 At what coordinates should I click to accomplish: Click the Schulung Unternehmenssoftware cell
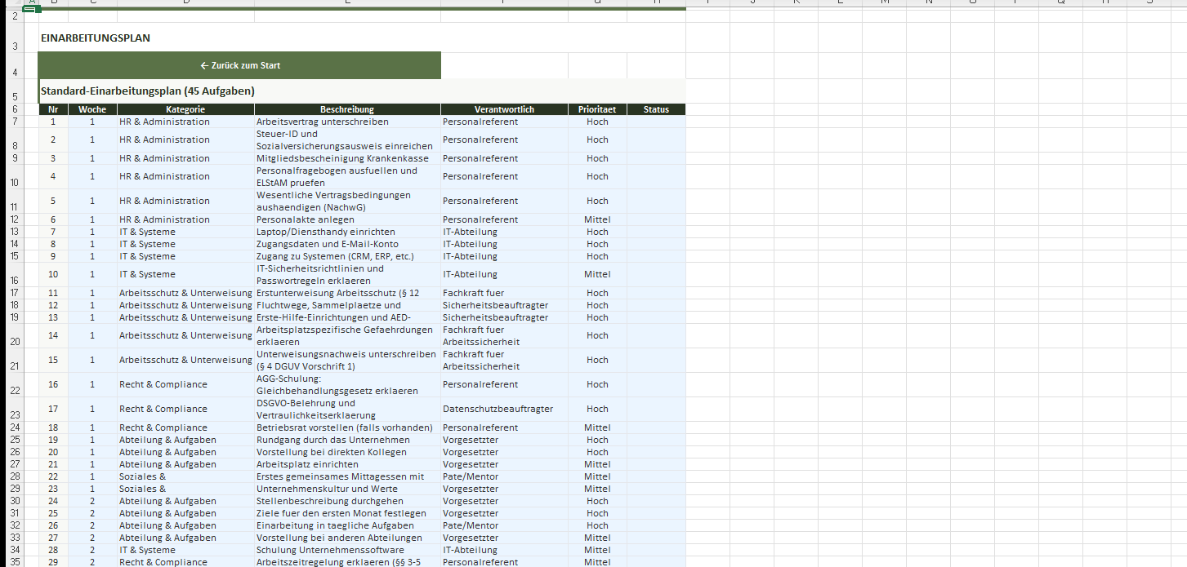coord(347,550)
